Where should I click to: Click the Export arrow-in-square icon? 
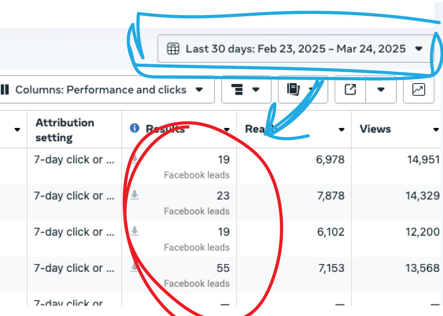pos(350,90)
